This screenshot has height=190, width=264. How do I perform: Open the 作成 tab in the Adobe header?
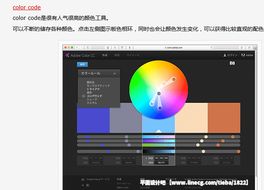click(x=105, y=55)
